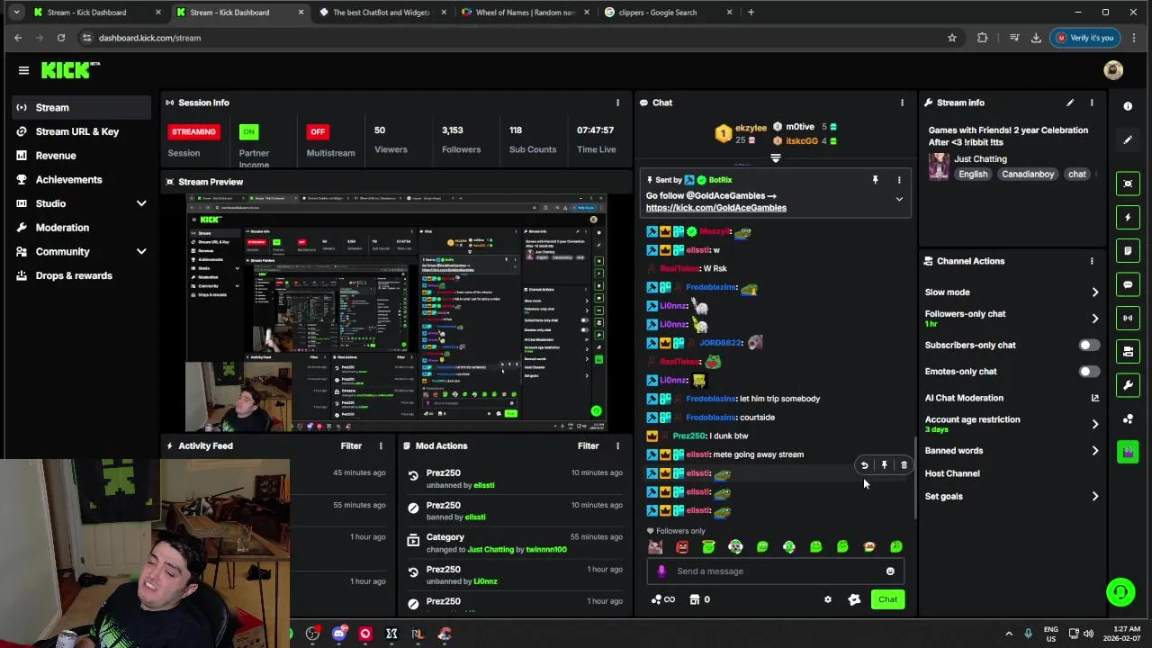Select the Stream sidebar item
The width and height of the screenshot is (1152, 648).
coord(81,107)
